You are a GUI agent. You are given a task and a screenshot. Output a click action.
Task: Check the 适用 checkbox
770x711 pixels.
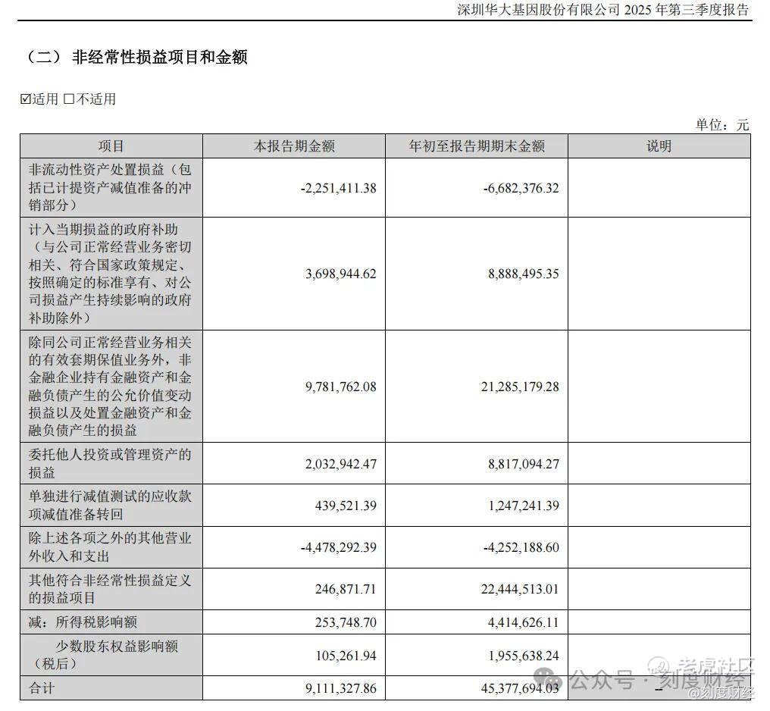26,99
